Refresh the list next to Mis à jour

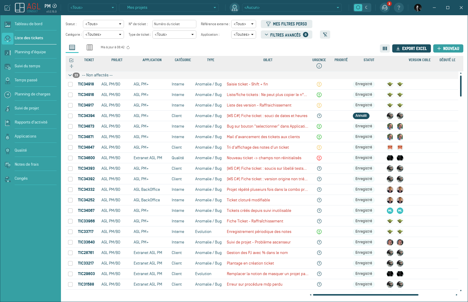128,47
